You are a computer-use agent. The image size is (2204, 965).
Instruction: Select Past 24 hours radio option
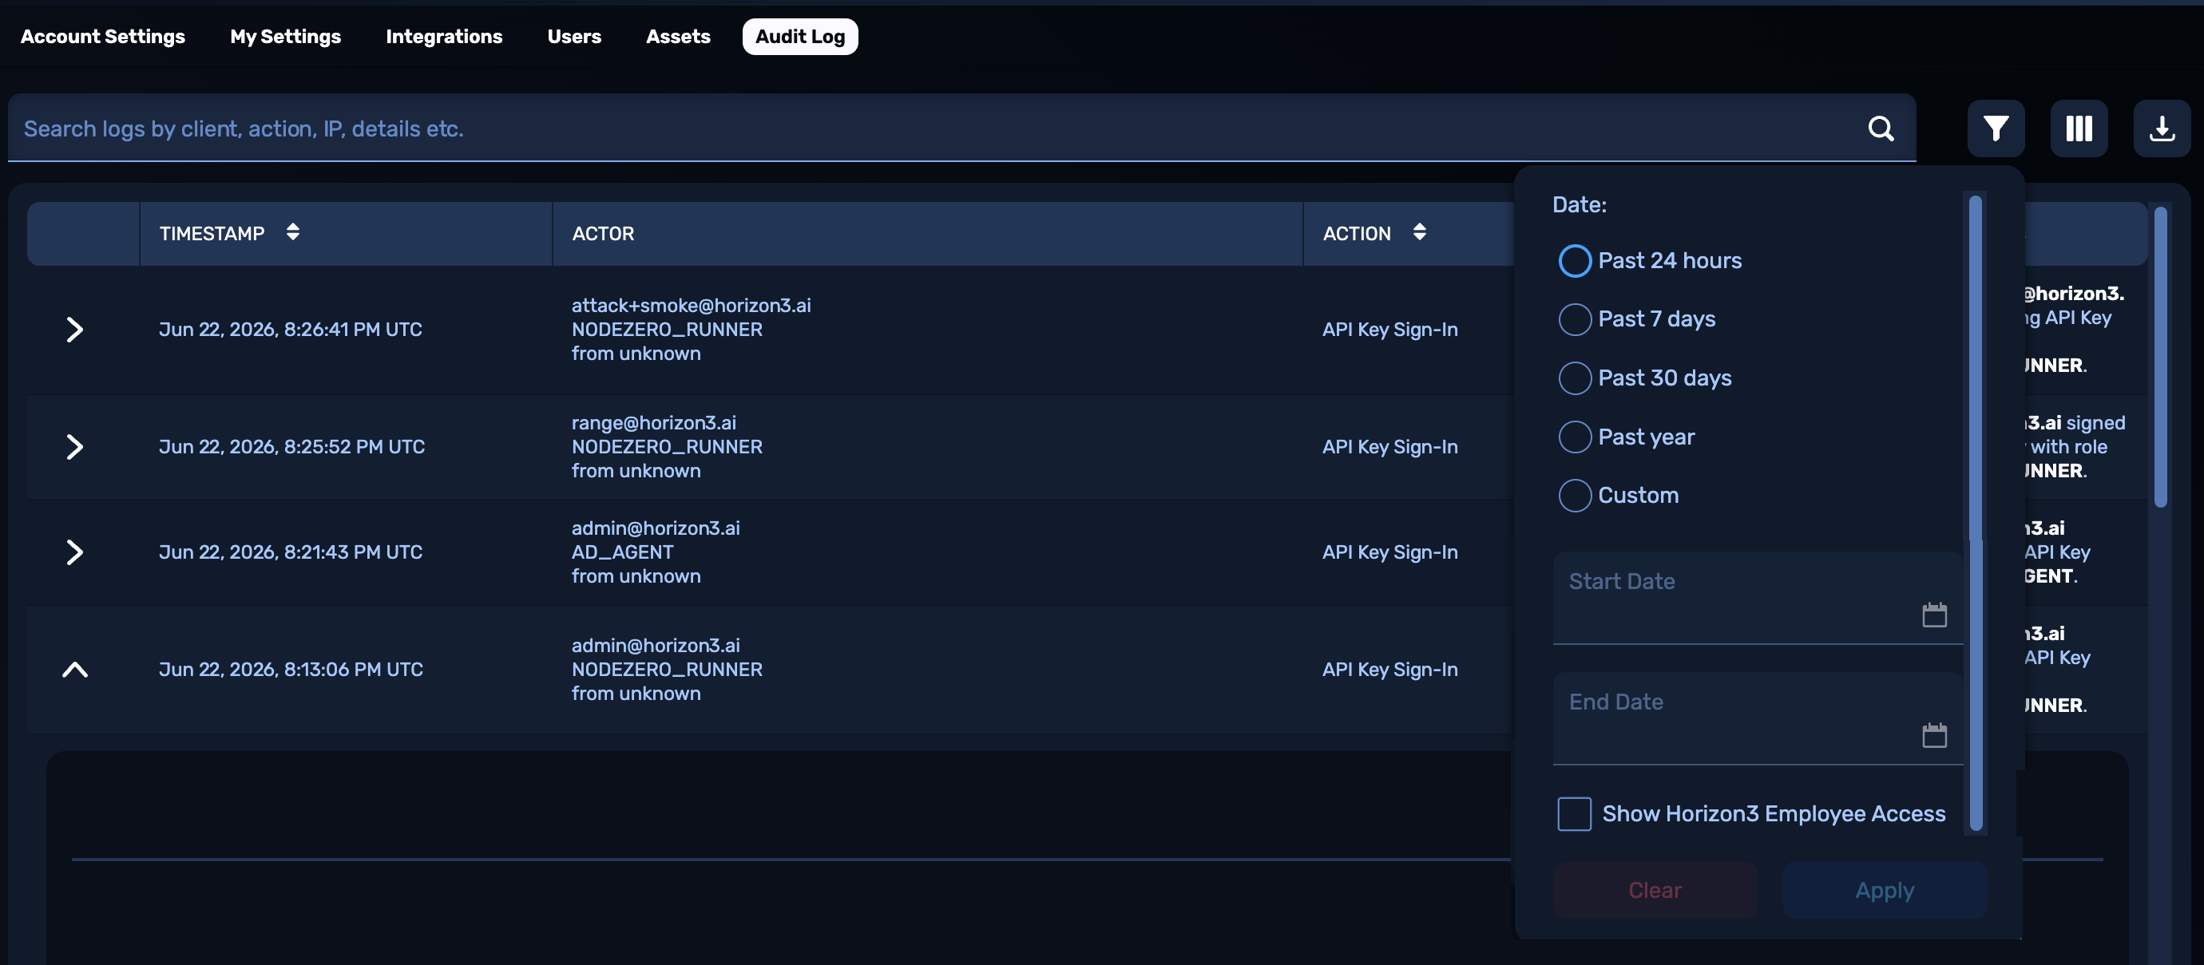point(1574,260)
